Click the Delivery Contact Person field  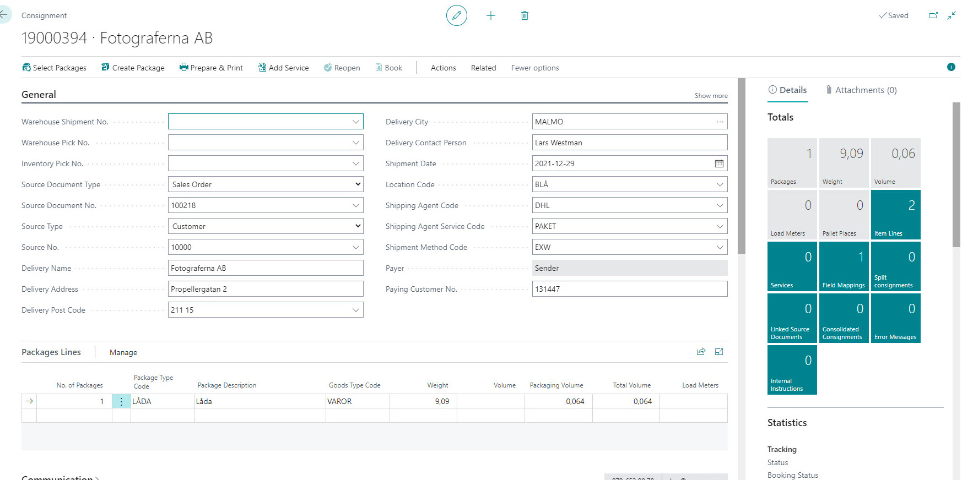630,143
